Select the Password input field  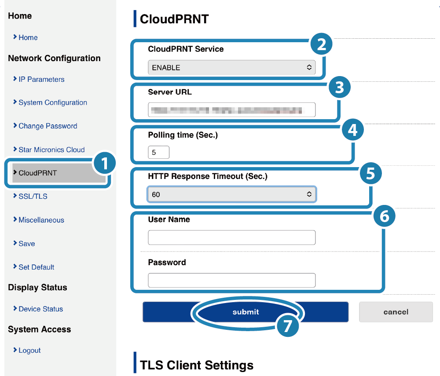click(x=231, y=280)
